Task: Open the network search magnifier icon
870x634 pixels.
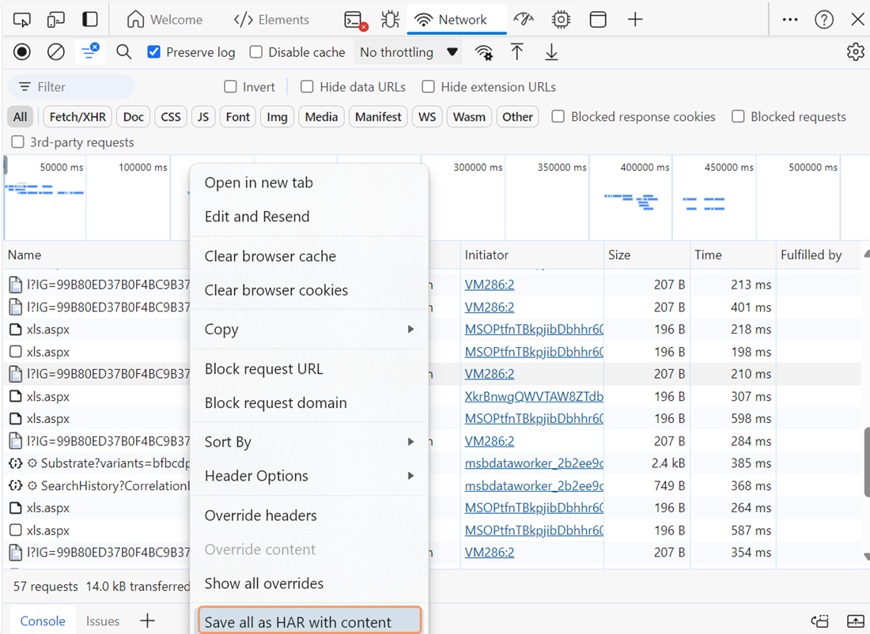Action: tap(124, 52)
